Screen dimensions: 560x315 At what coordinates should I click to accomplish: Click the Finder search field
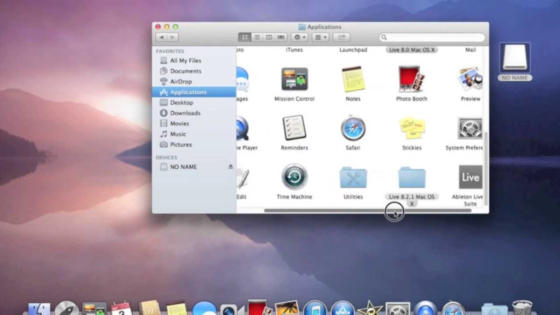coord(432,37)
